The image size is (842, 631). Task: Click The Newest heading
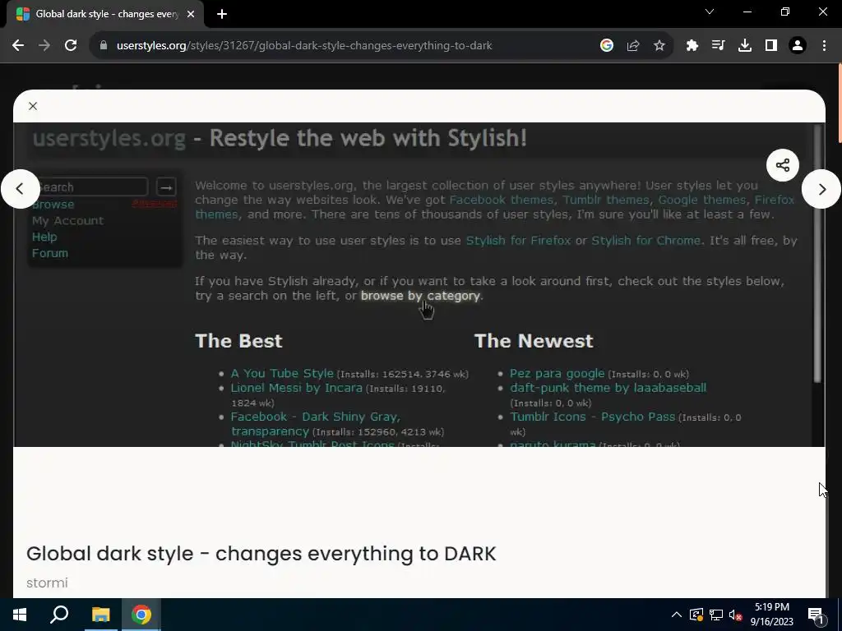tap(534, 341)
